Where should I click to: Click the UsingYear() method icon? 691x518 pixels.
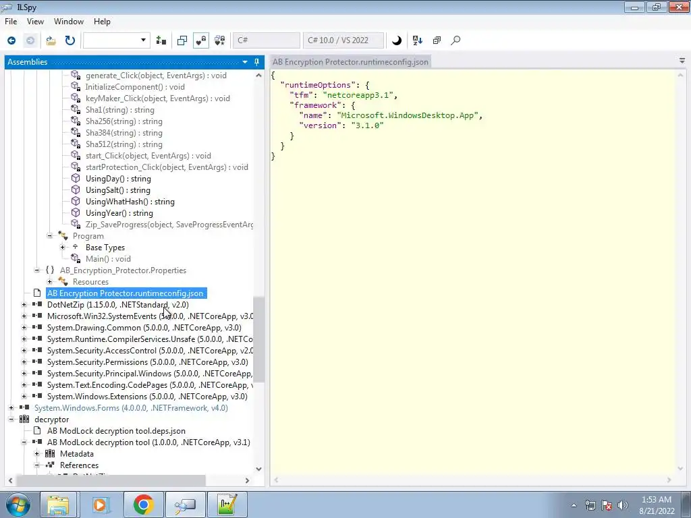tap(76, 212)
